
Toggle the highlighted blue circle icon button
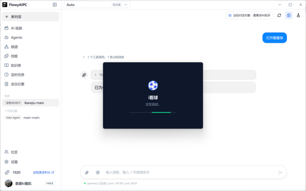point(289,15)
